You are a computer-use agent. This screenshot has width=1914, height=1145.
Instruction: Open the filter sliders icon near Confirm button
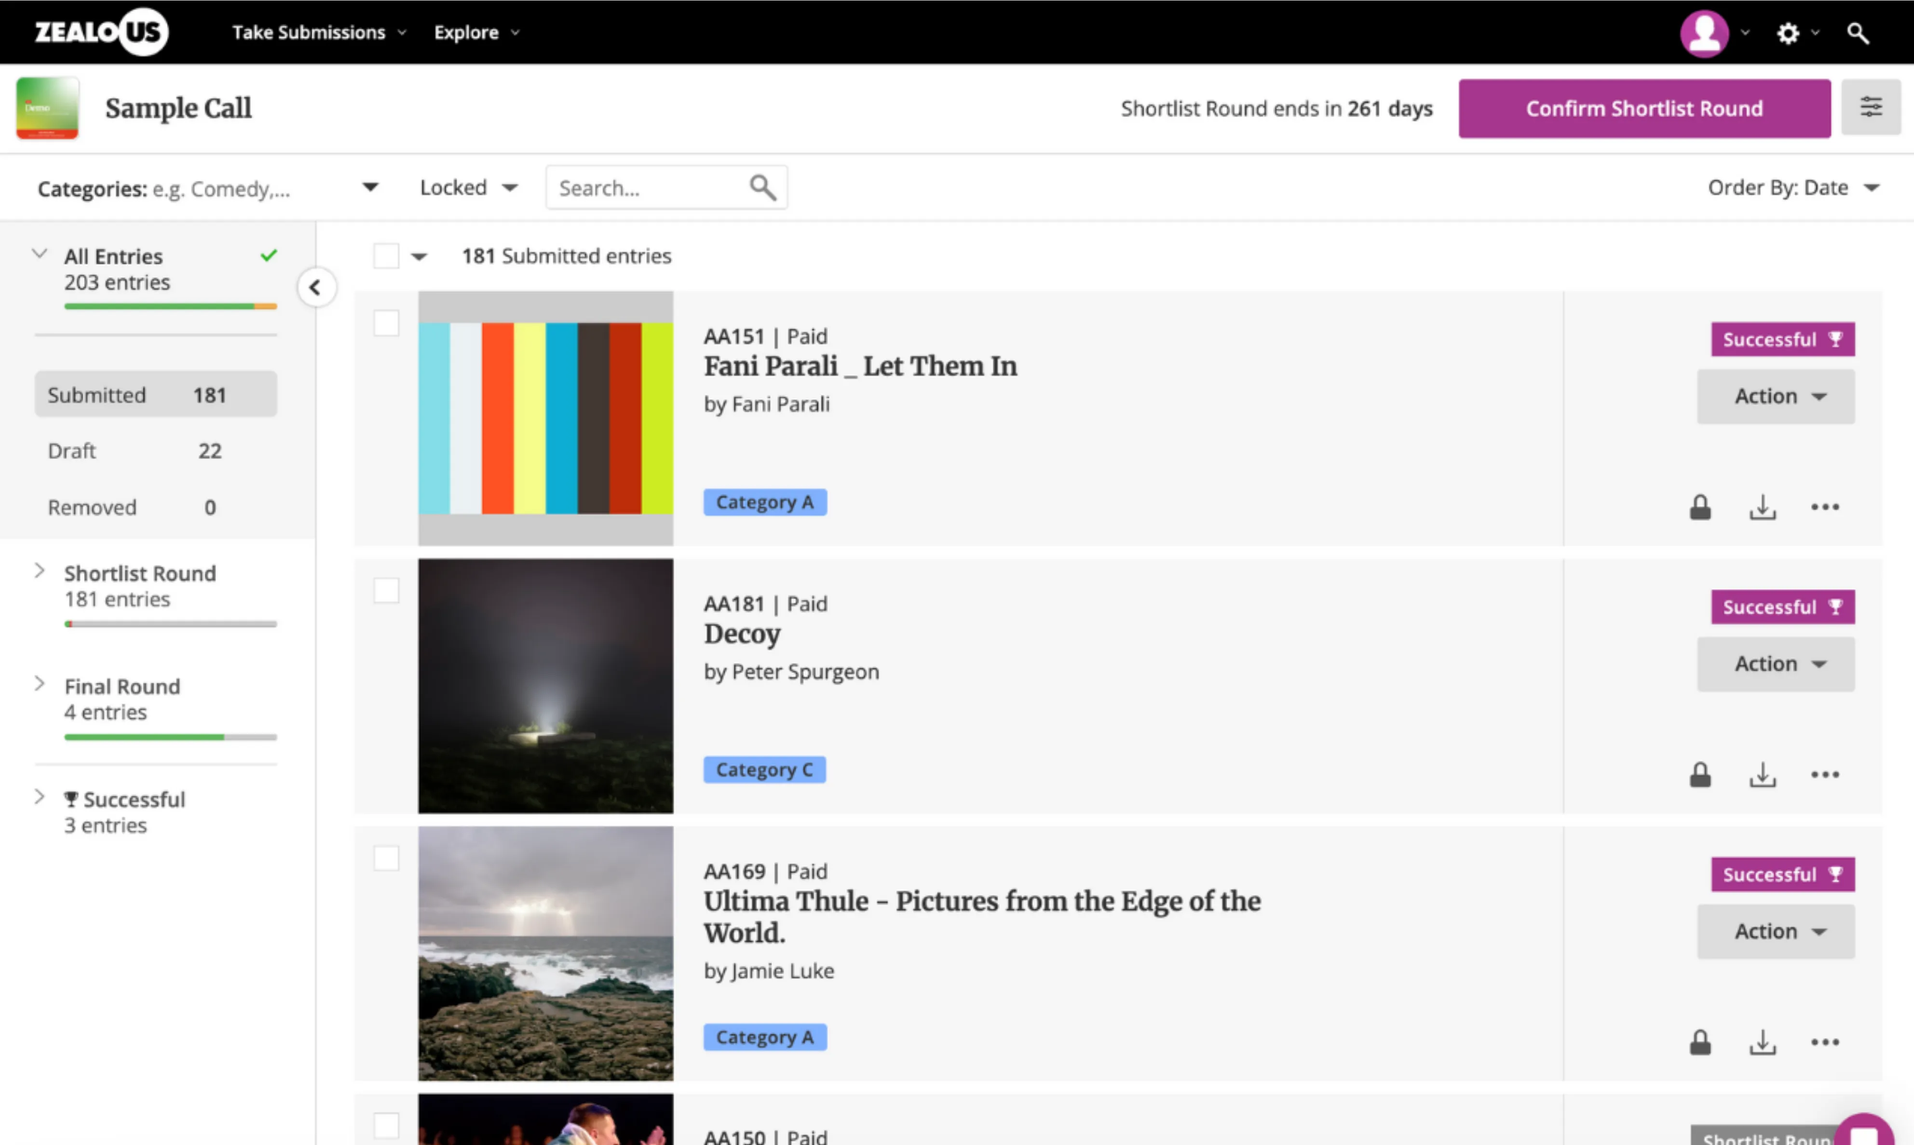click(x=1871, y=107)
